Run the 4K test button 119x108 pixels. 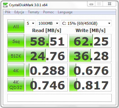[16, 70]
